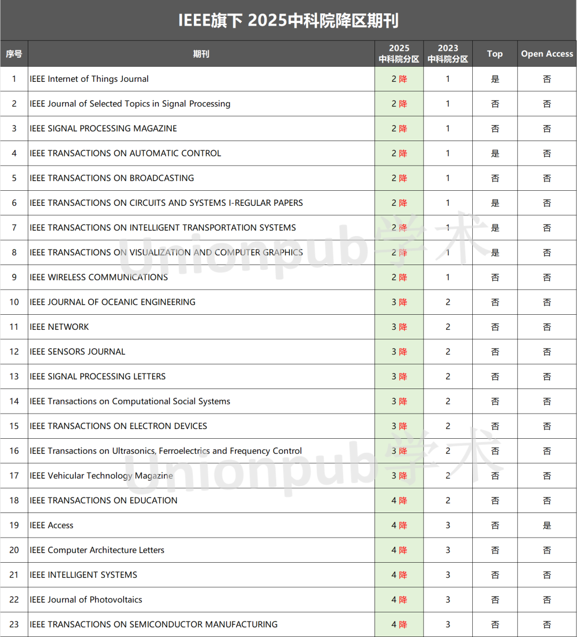Click 'IEEE TRANSACTIONS ON EDUCATION' entry
Image resolution: width=577 pixels, height=637 pixels.
[104, 500]
